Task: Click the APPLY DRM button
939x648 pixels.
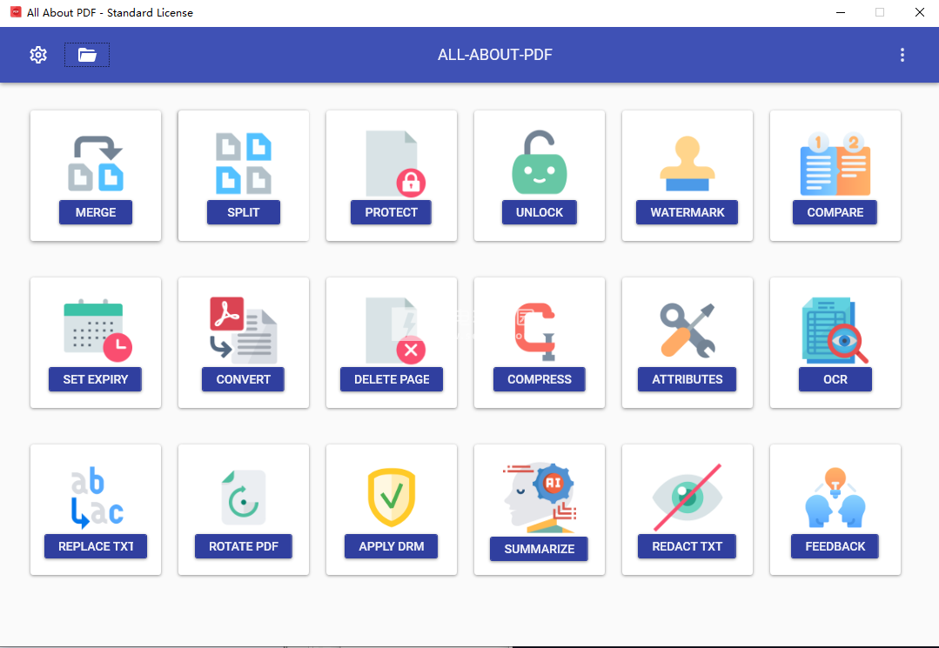Action: pyautogui.click(x=392, y=546)
